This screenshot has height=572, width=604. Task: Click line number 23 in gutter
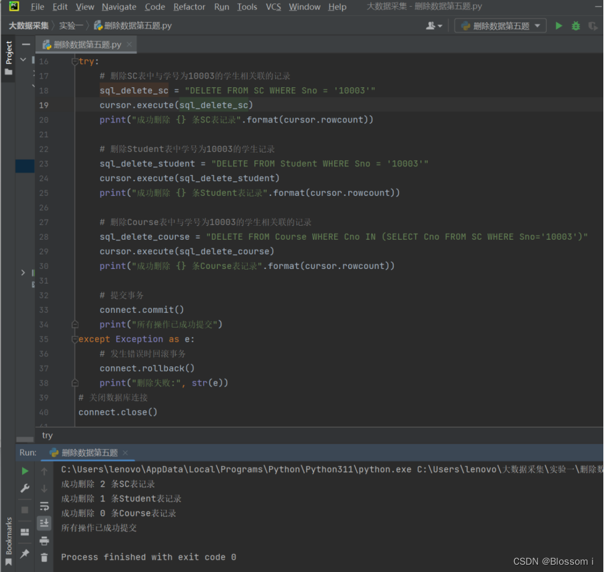point(44,164)
